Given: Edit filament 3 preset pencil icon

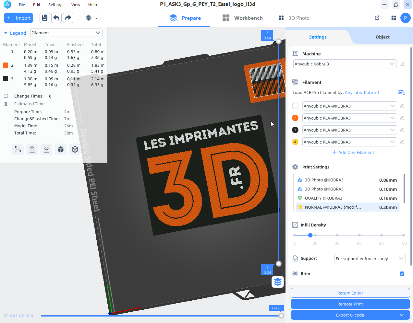Looking at the screenshot, I should point(402,130).
